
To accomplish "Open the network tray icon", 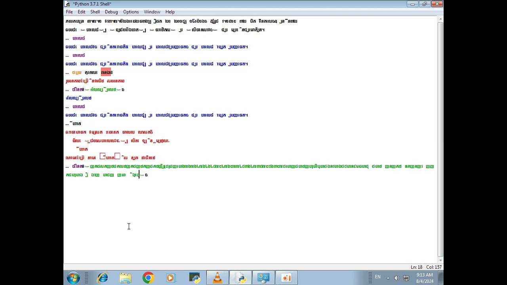I will coord(406,278).
